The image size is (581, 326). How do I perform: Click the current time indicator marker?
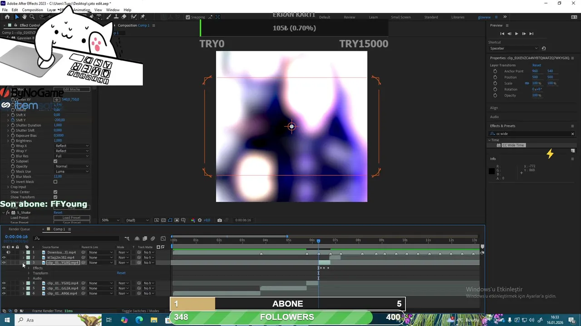tap(318, 241)
